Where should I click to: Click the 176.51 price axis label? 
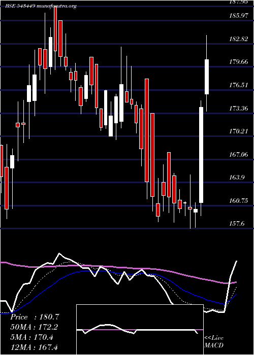pyautogui.click(x=239, y=85)
